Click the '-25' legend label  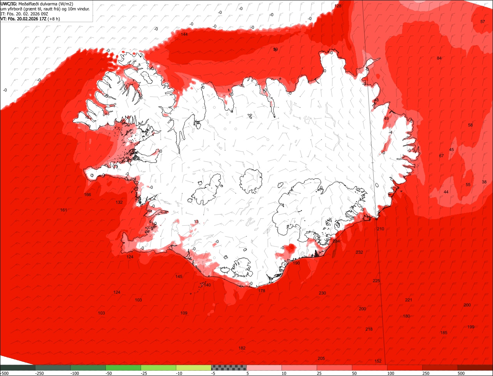(144, 373)
